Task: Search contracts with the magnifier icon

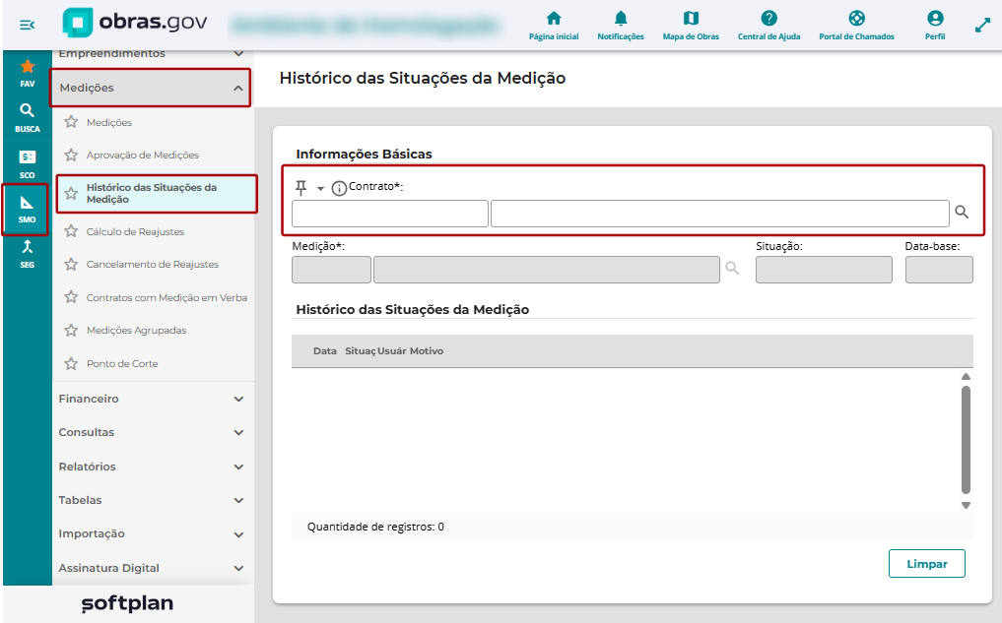Action: [x=962, y=212]
